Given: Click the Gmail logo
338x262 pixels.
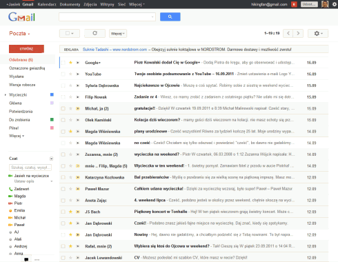Looking at the screenshot, I should tap(21, 17).
